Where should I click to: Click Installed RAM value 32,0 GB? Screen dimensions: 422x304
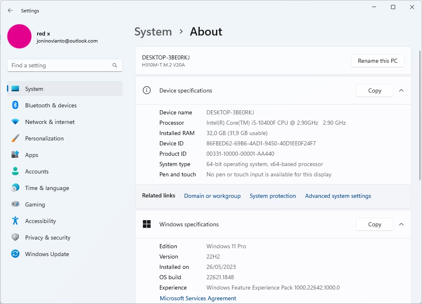[237, 133]
